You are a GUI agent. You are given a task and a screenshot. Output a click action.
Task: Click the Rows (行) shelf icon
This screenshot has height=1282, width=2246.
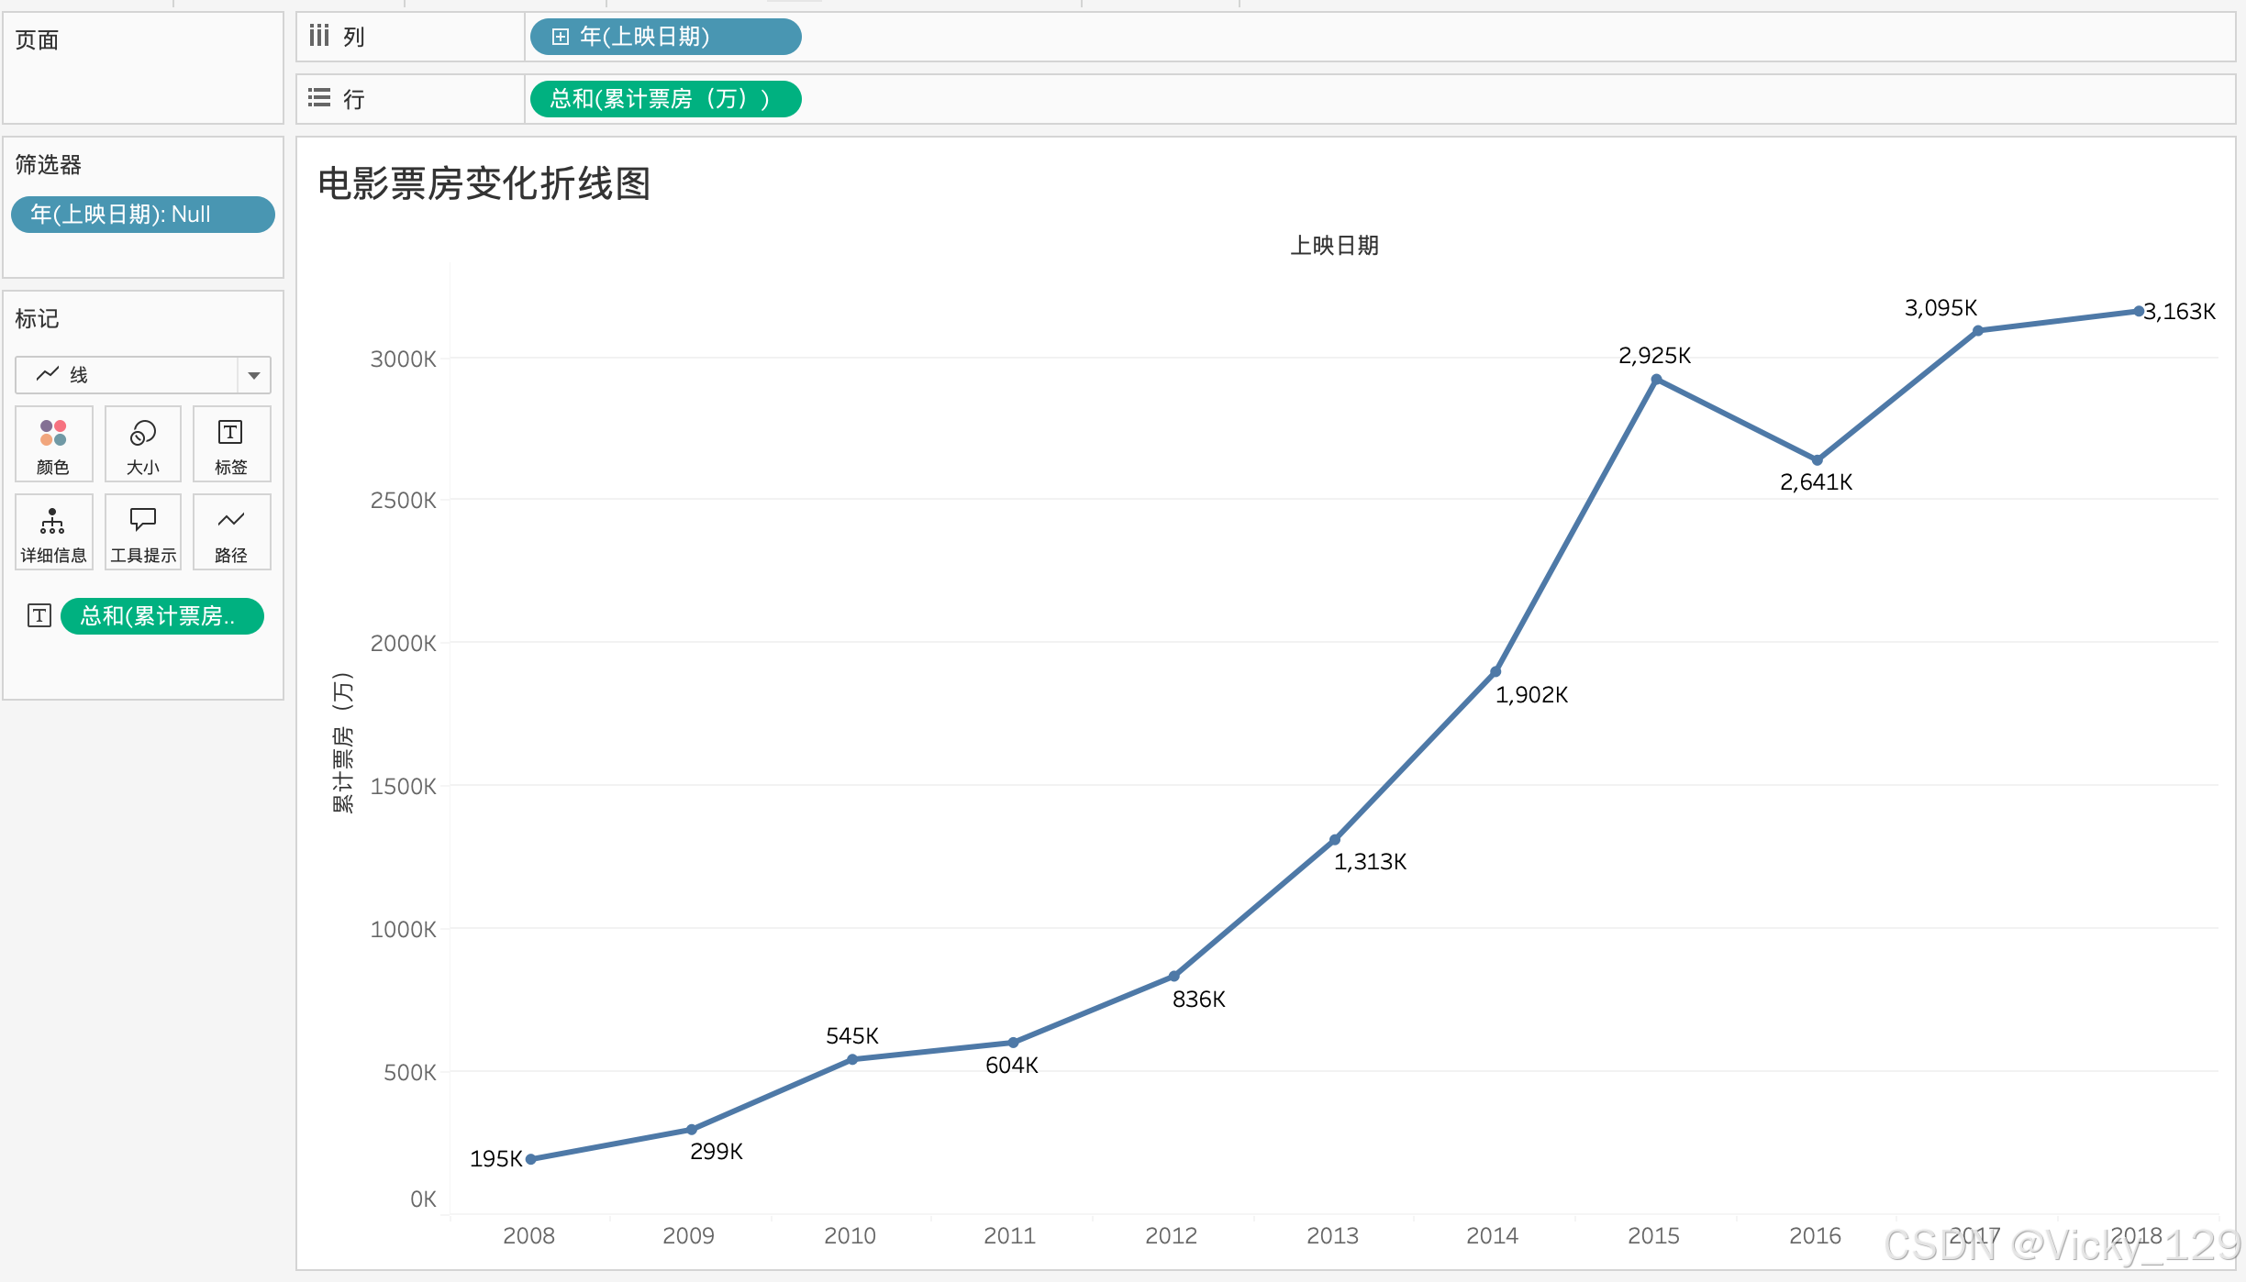coord(318,98)
